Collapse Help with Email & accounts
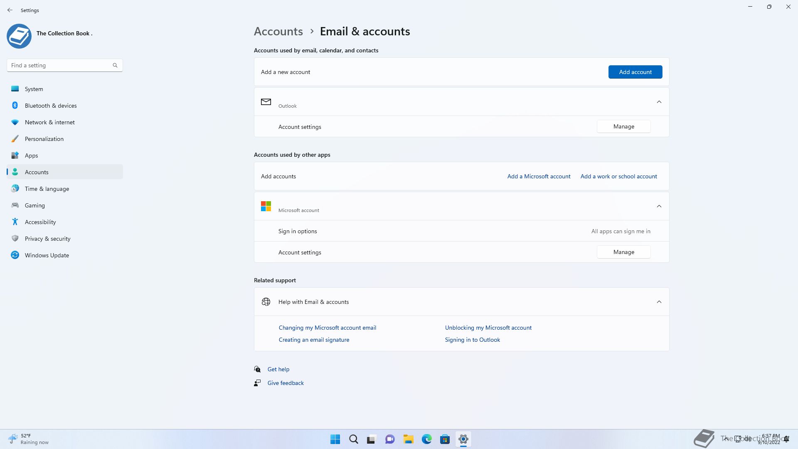This screenshot has width=798, height=449. click(659, 302)
